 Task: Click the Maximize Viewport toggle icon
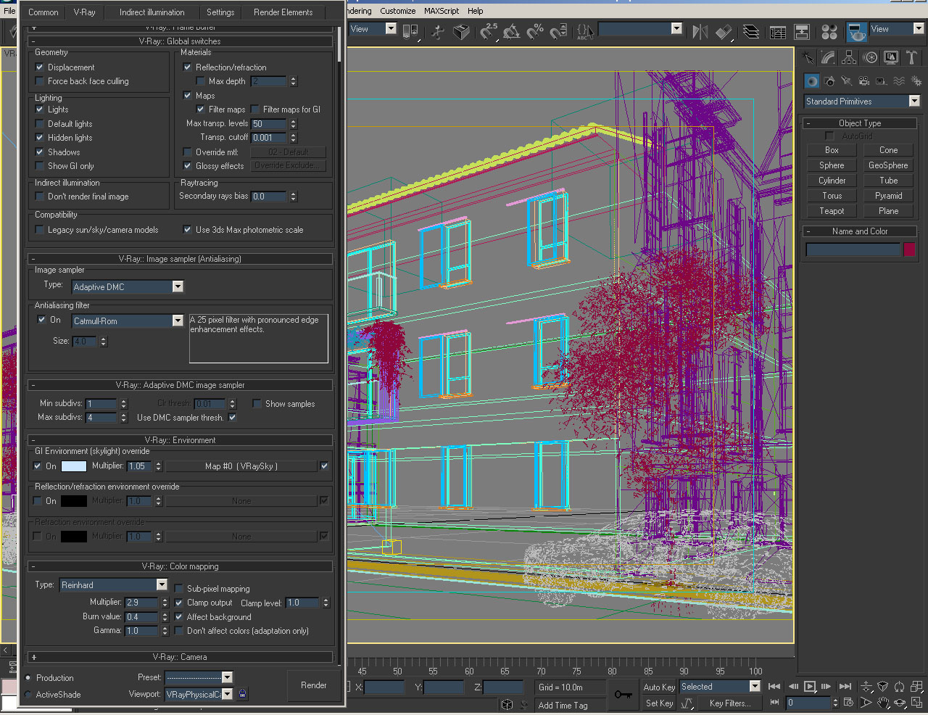(917, 703)
